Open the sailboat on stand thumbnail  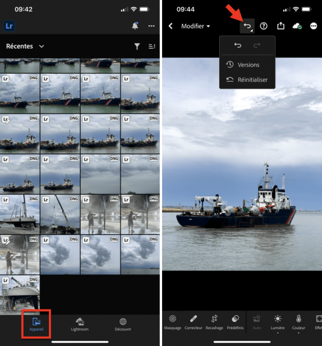pos(20,215)
